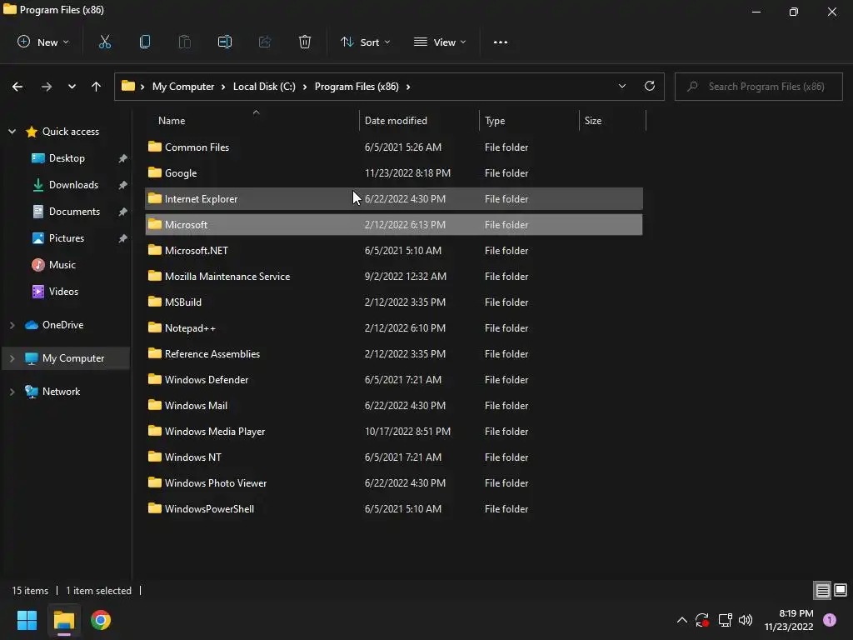
Task: Click the Program Files (x86) breadcrumb
Action: [x=357, y=87]
